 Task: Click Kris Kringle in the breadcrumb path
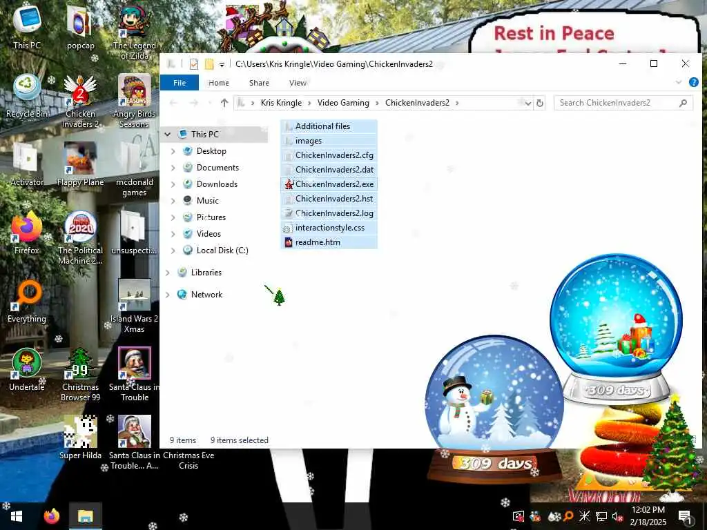[282, 103]
